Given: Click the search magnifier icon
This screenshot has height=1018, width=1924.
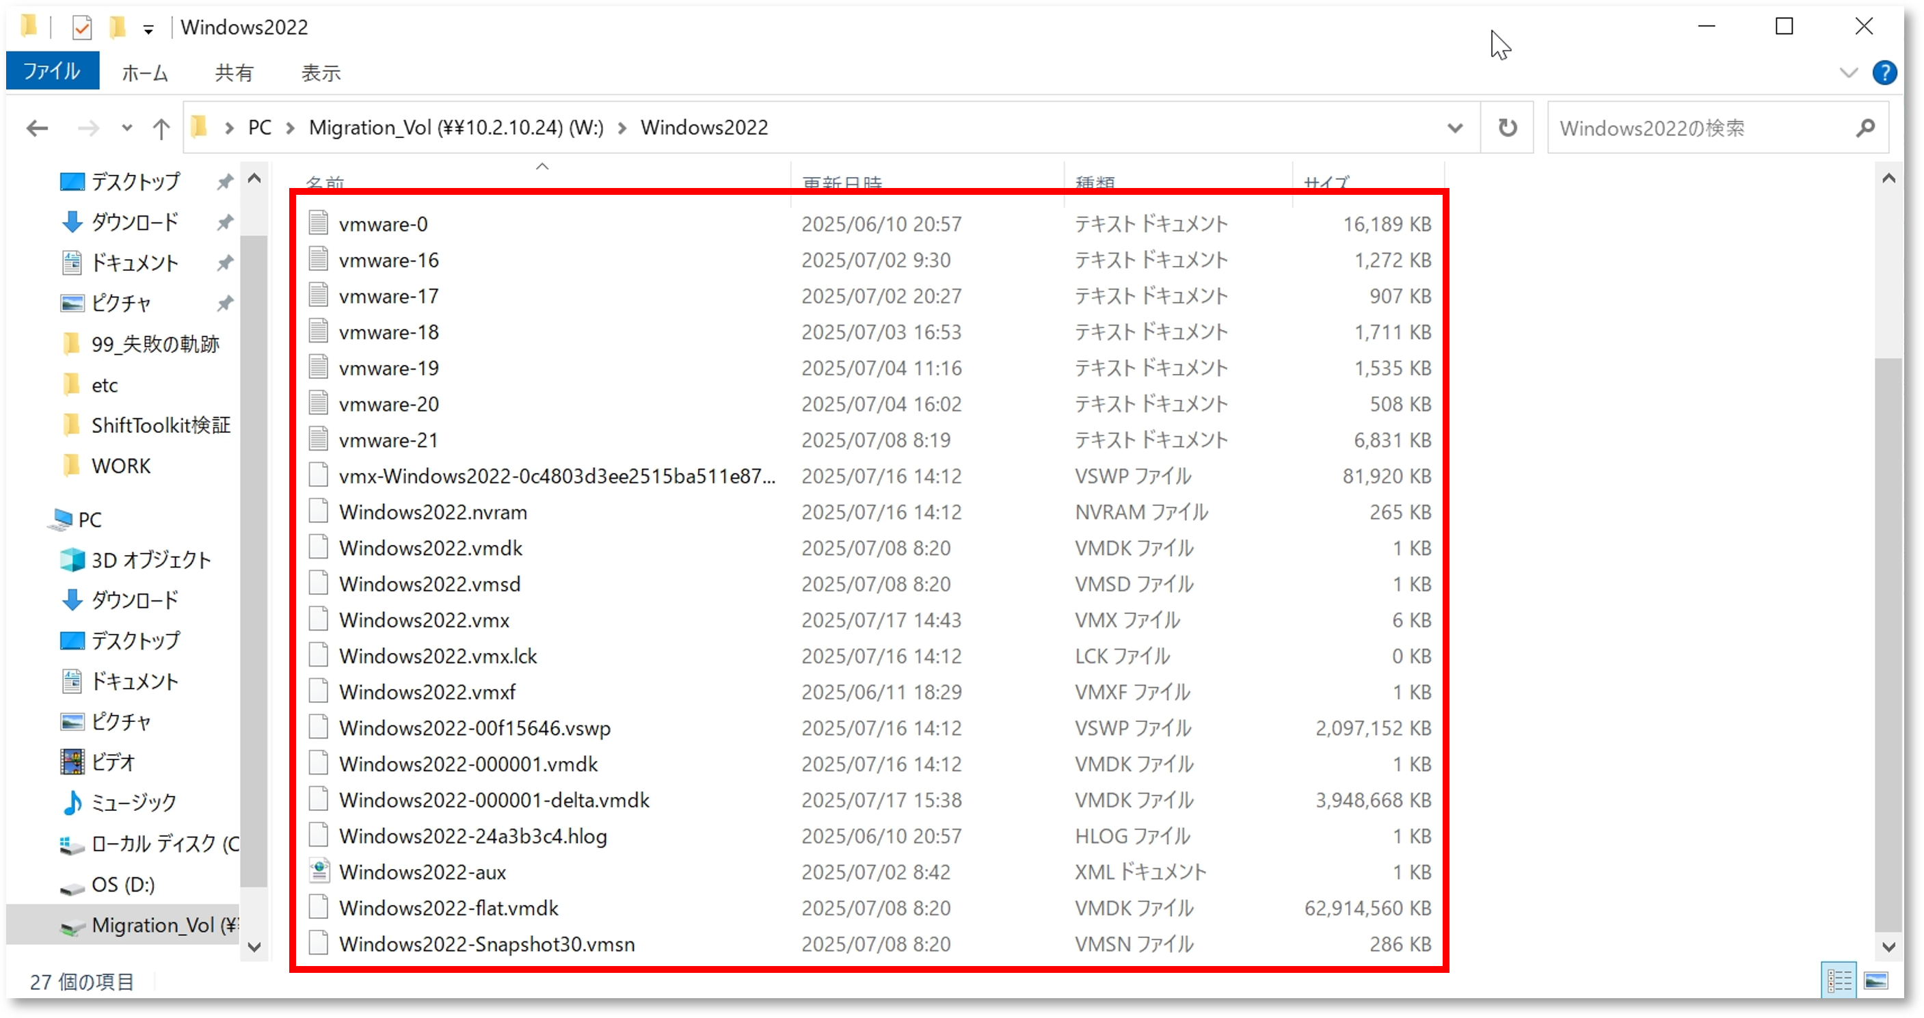Looking at the screenshot, I should 1865,128.
